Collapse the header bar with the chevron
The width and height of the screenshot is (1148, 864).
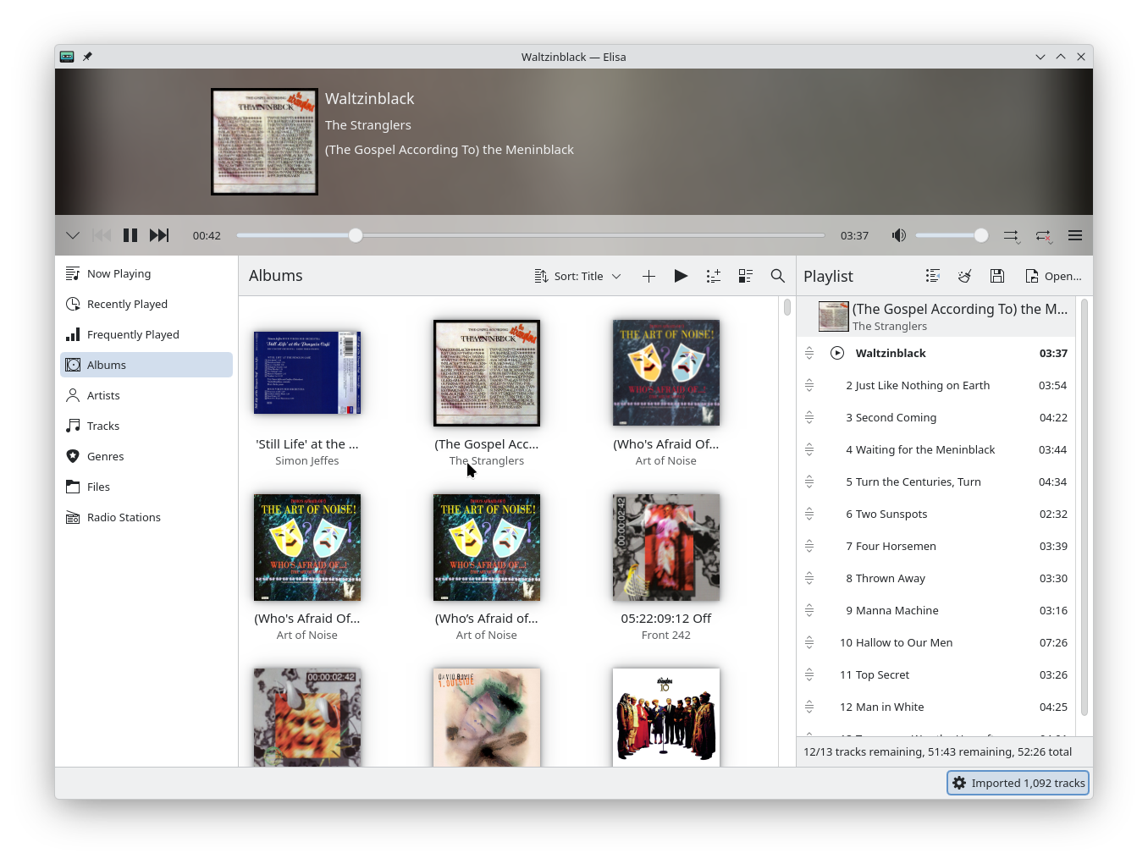[73, 235]
